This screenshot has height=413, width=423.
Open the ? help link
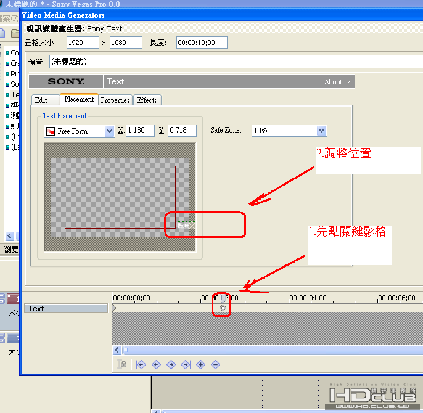[x=349, y=82]
